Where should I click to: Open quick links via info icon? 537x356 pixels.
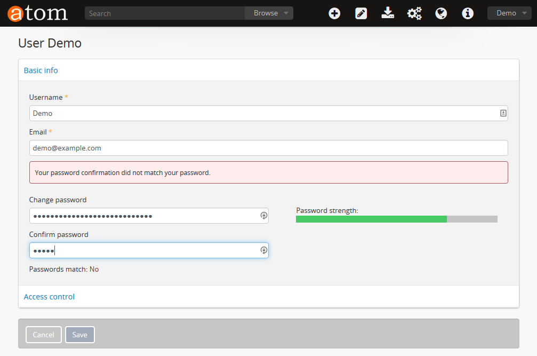point(468,13)
